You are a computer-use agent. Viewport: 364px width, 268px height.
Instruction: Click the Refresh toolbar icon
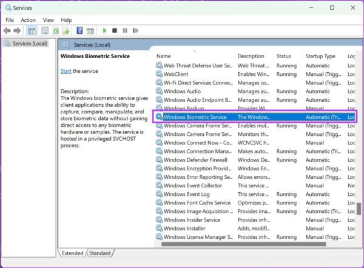click(x=56, y=31)
